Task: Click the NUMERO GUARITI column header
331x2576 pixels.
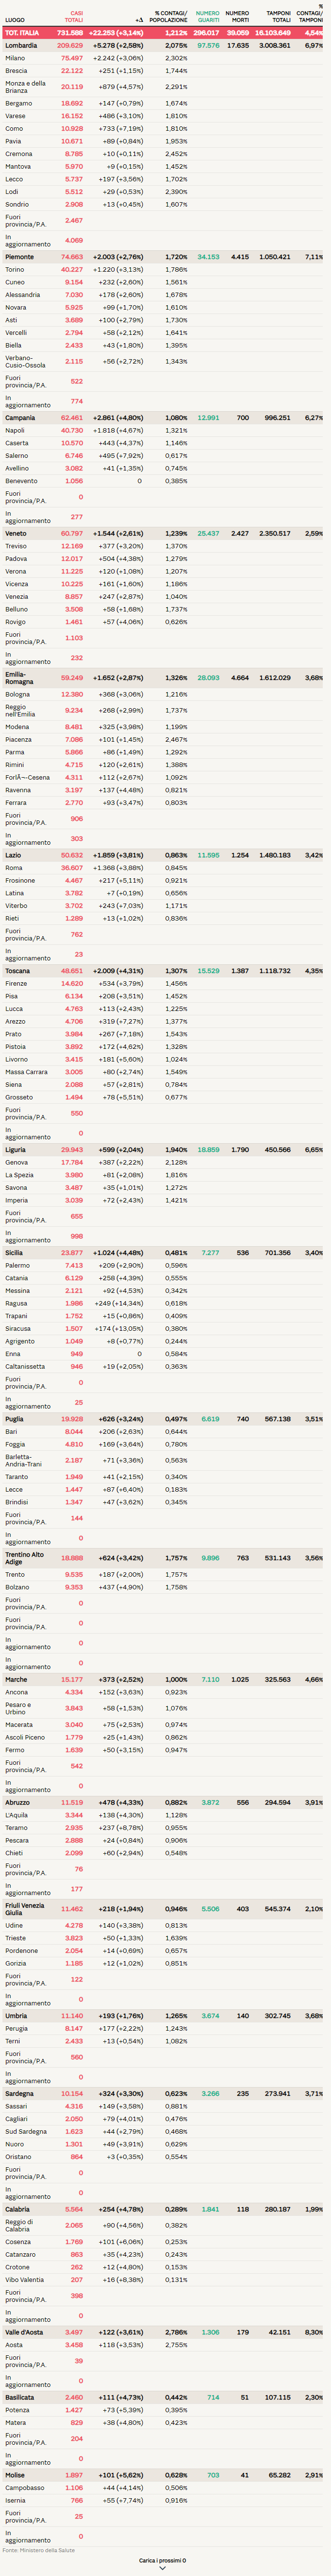Action: click(x=207, y=17)
